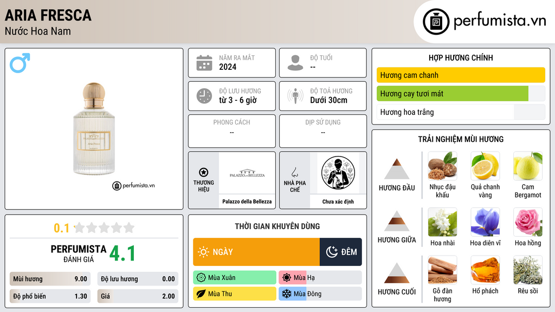Image resolution: width=555 pixels, height=312 pixels.
Task: Click the Giá 2.00 score bar
Action: pyautogui.click(x=138, y=296)
